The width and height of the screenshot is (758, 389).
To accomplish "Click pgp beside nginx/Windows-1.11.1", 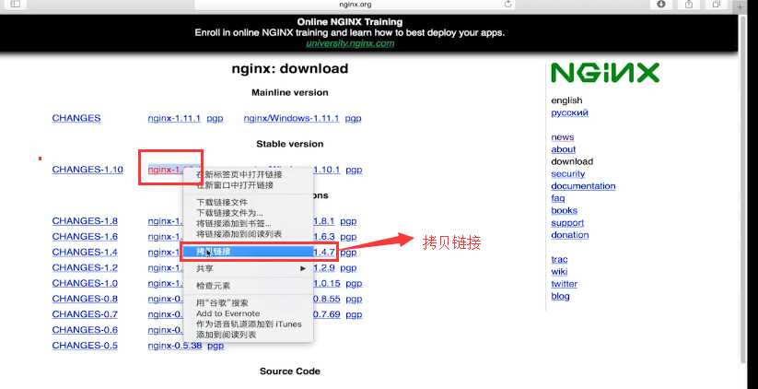I will 353,119.
